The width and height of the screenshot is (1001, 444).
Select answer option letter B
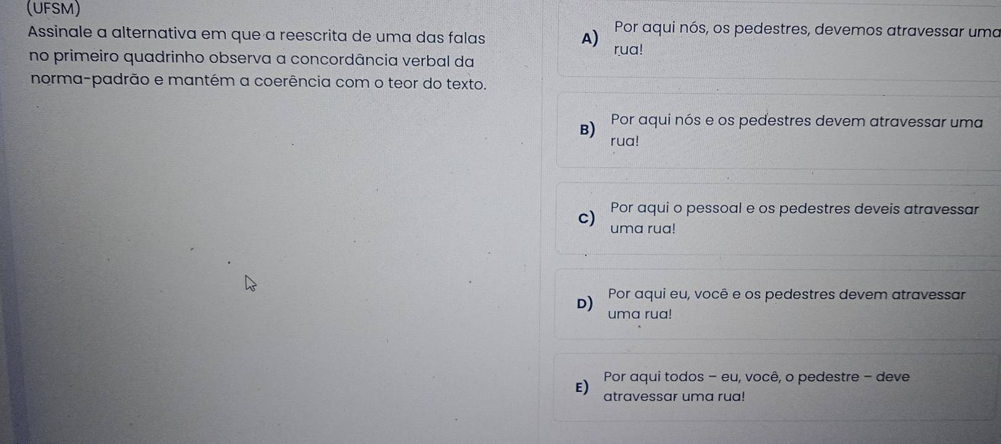tap(588, 131)
